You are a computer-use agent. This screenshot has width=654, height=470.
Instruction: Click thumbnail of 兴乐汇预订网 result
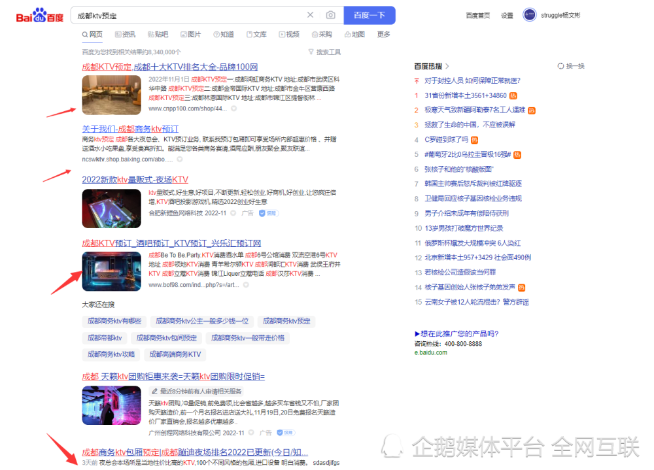click(x=111, y=271)
